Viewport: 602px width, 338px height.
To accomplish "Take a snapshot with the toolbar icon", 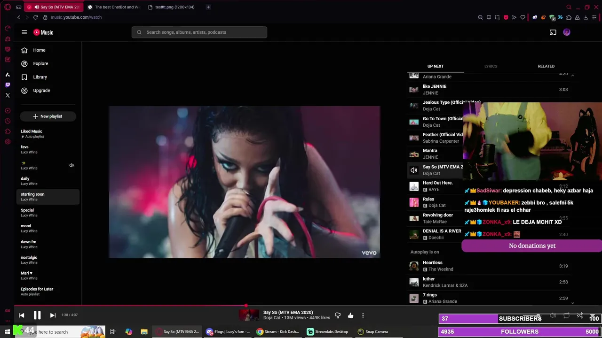I will (x=497, y=17).
